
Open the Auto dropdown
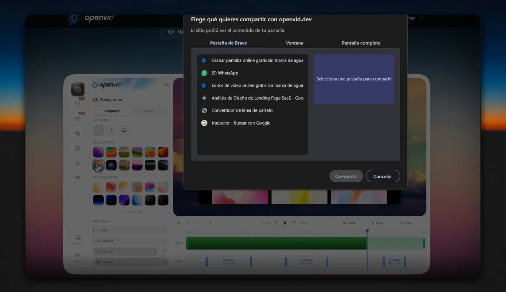tap(409, 223)
